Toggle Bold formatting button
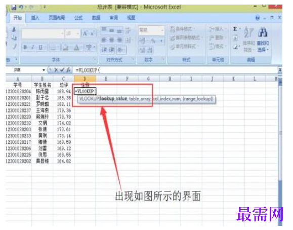This screenshot has height=230, width=293. pyautogui.click(x=25, y=47)
